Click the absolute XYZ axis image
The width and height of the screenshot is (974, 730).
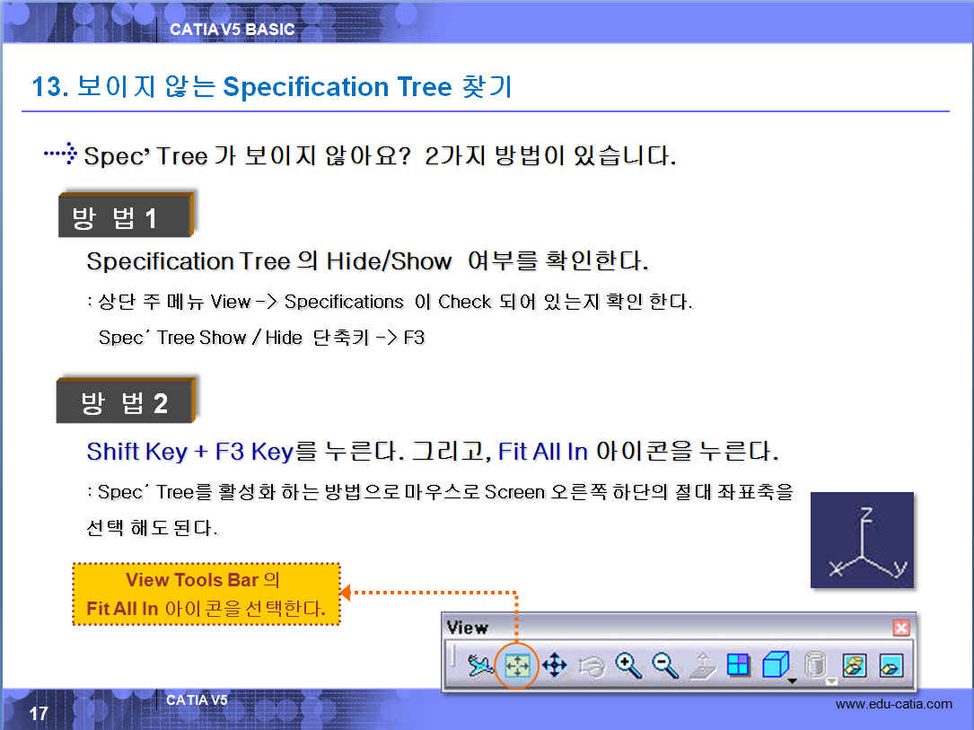click(x=862, y=541)
